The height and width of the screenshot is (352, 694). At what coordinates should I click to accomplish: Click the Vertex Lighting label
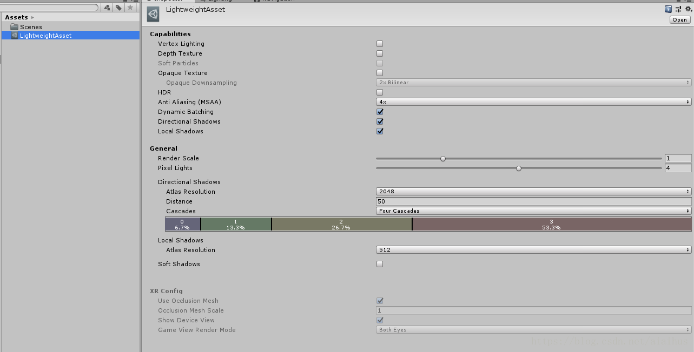[181, 44]
